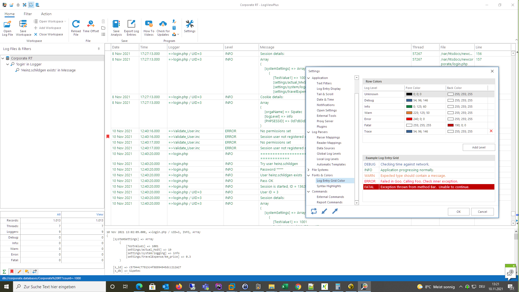519x292 pixels.
Task: Click the export arrow icon in Settings dialog
Action: (x=335, y=211)
